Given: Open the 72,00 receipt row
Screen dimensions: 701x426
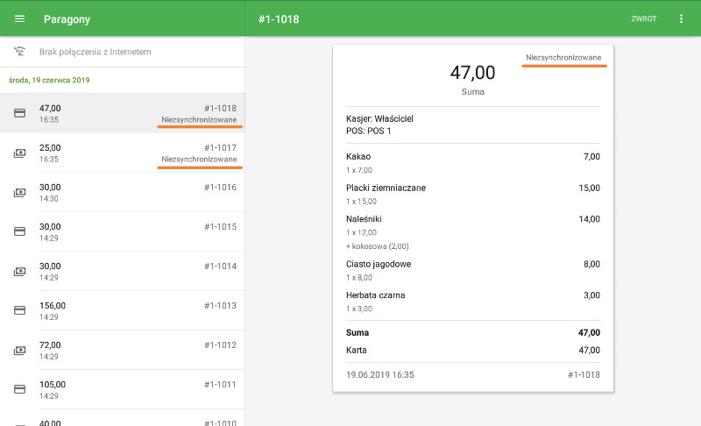Looking at the screenshot, I should pyautogui.click(x=123, y=350).
